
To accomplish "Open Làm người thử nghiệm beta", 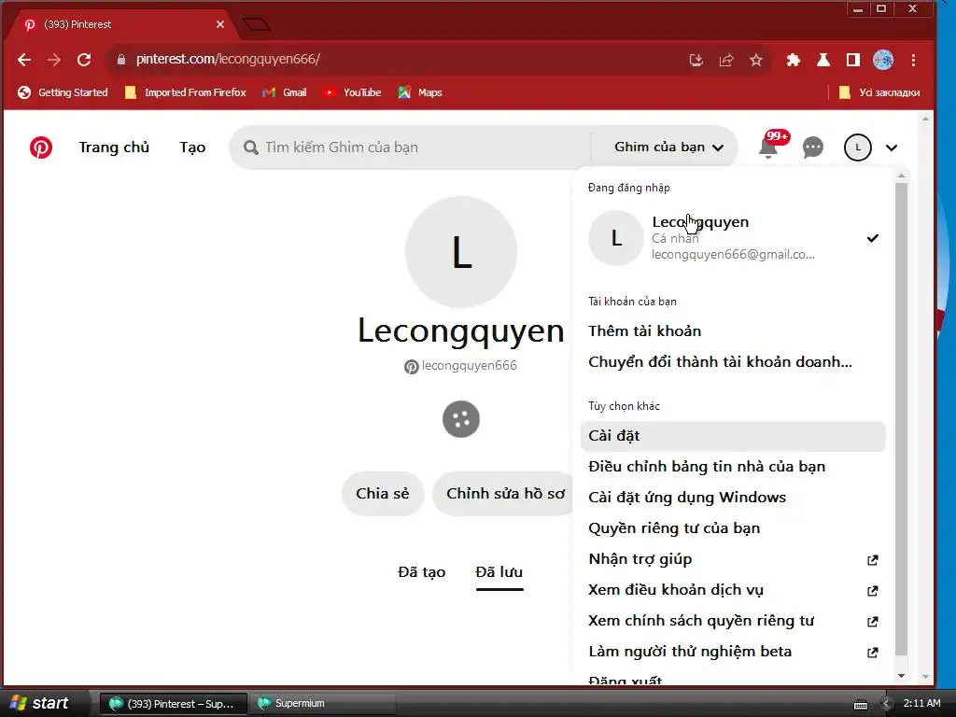I will point(690,652).
